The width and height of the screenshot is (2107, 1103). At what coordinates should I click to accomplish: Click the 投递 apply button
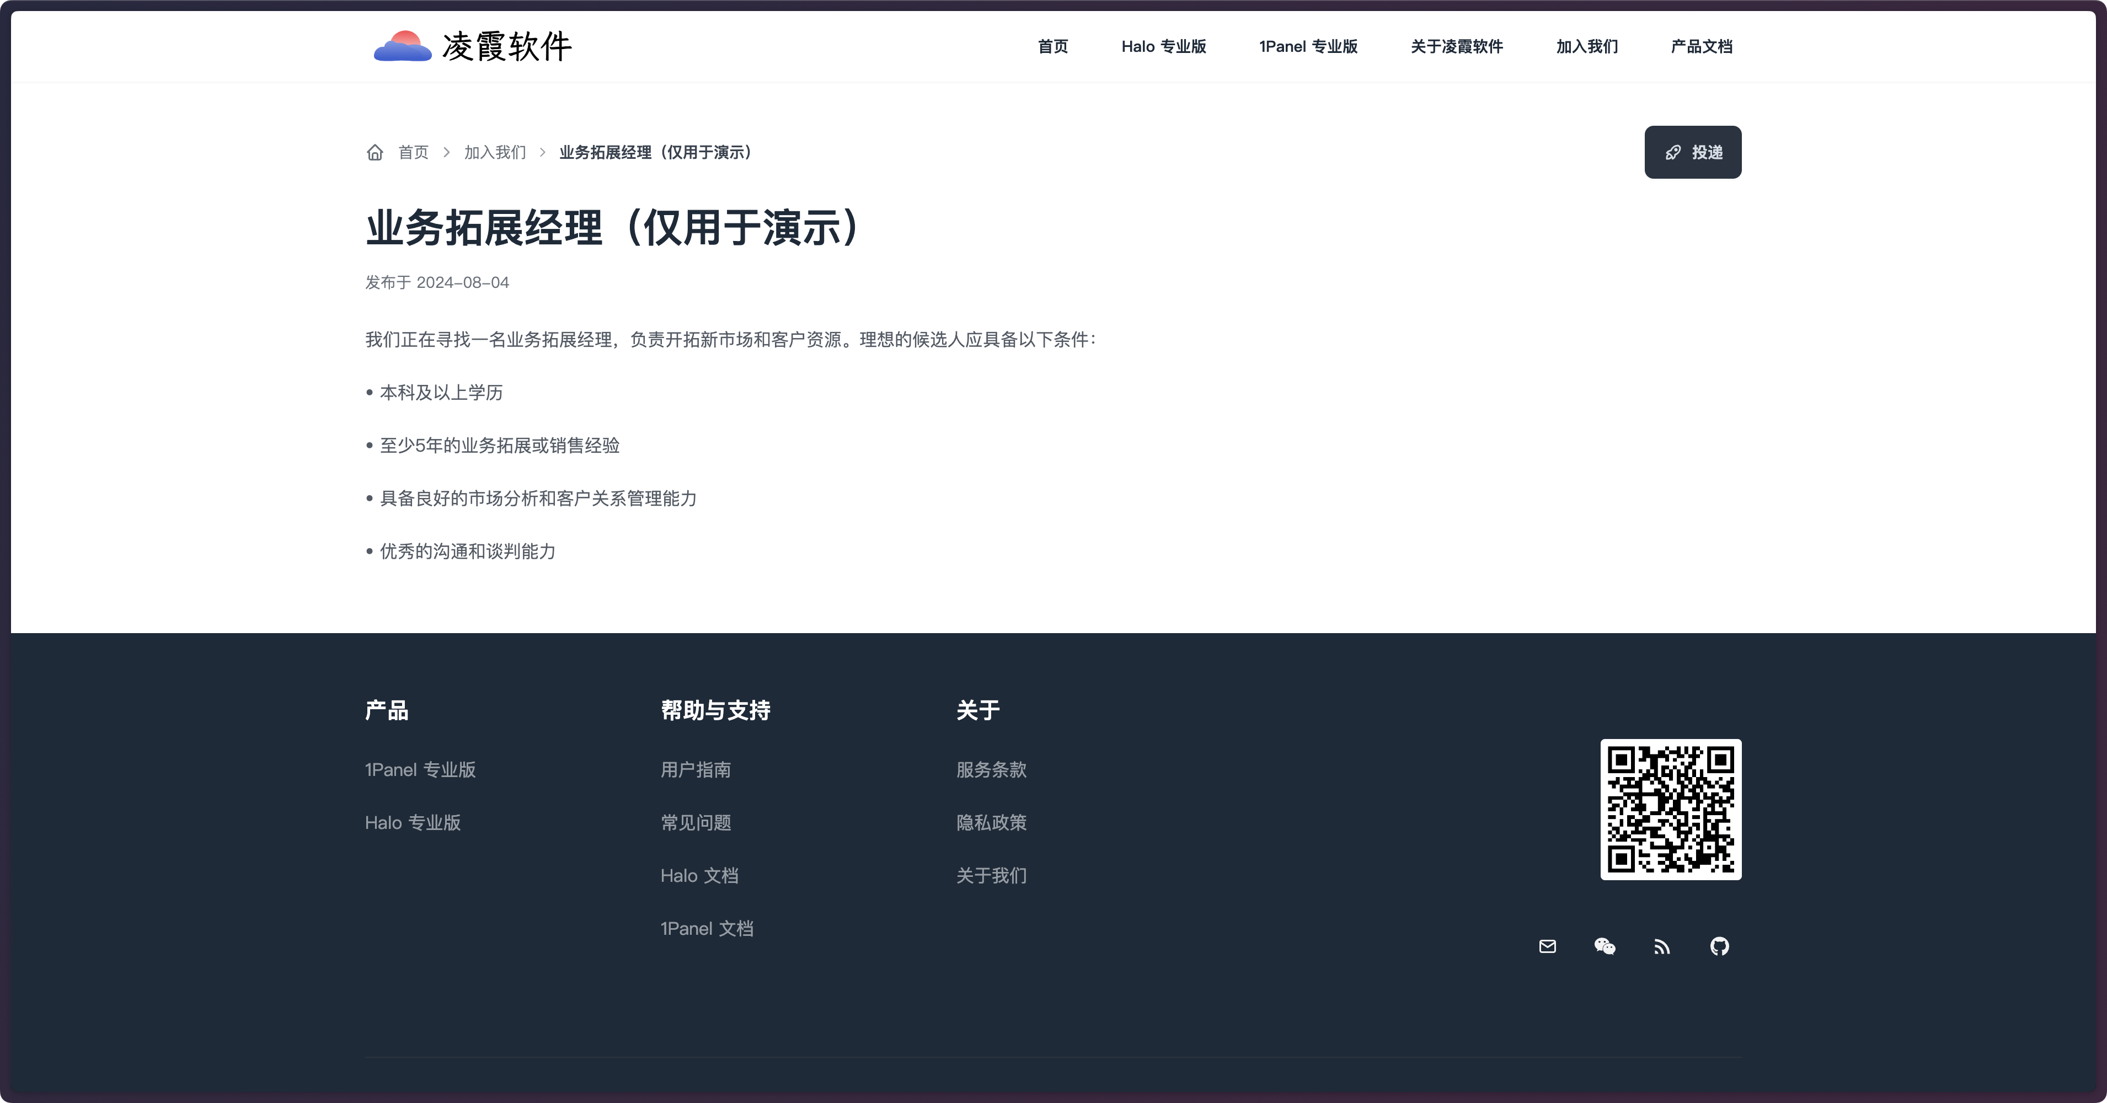(1692, 152)
